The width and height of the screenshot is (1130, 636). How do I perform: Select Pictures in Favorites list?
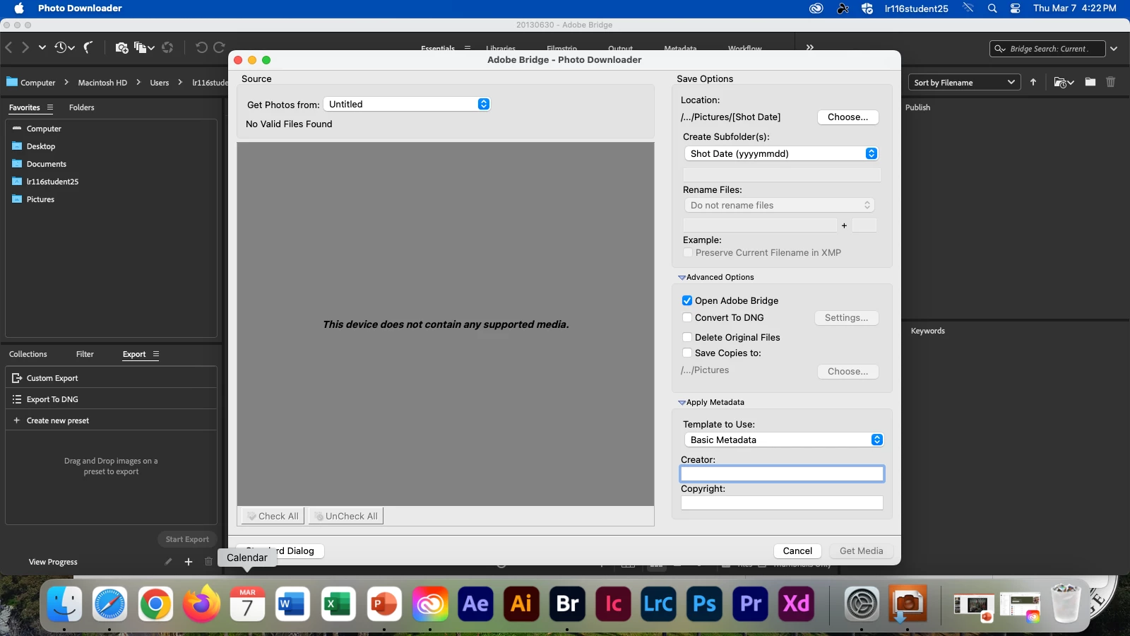[40, 199]
